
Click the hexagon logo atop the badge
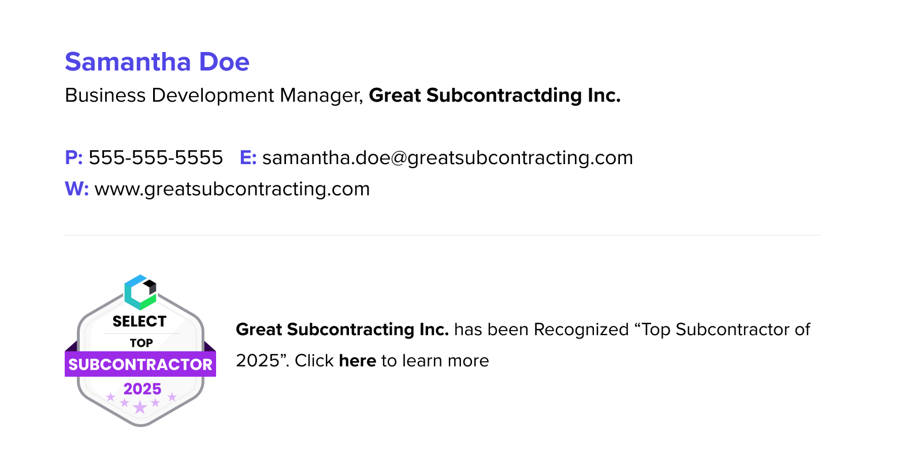(x=140, y=292)
